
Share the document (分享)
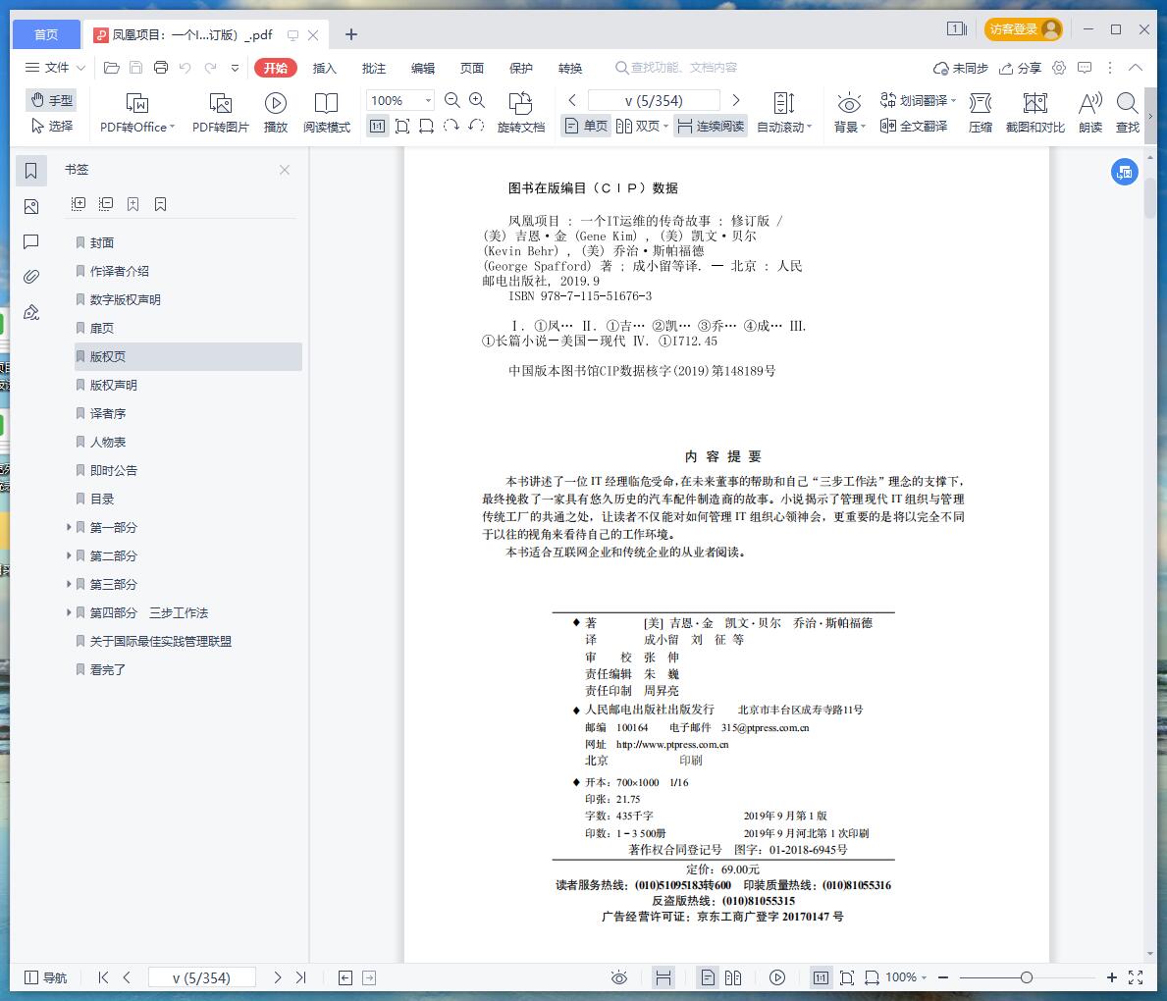(x=1020, y=68)
